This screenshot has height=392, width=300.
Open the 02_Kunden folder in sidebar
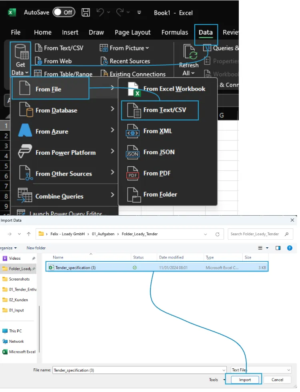18,300
